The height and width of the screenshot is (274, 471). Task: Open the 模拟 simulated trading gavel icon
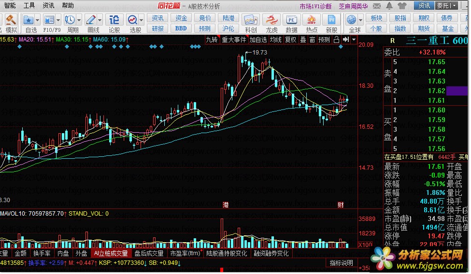tap(11, 20)
